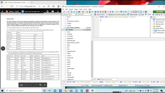Click the favorites star filter icon

[91, 14]
